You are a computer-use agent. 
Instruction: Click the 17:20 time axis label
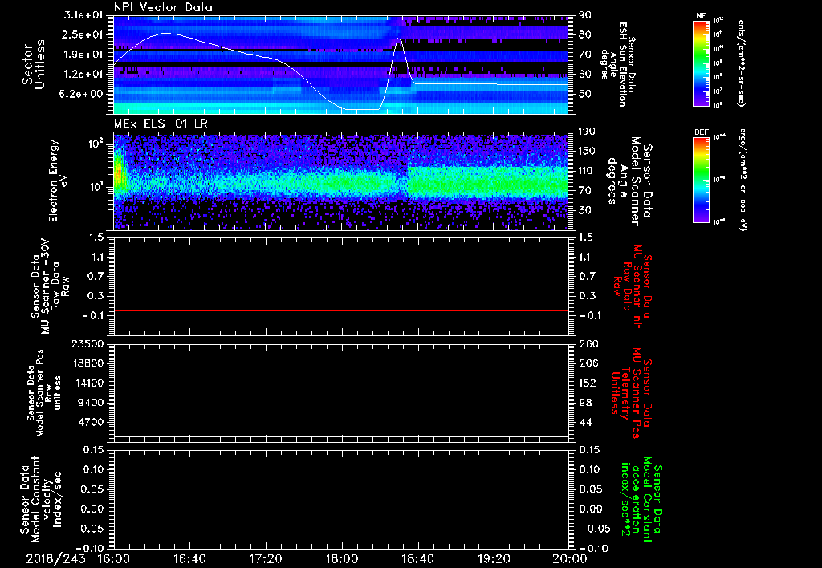coord(265,558)
